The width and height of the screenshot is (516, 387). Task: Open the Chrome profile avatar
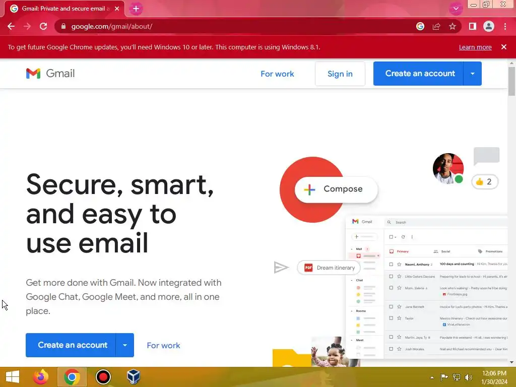(489, 26)
